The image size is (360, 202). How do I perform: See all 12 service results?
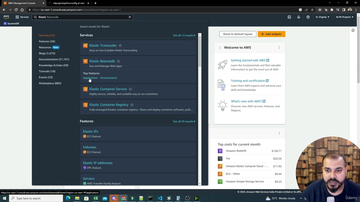[x=184, y=35]
